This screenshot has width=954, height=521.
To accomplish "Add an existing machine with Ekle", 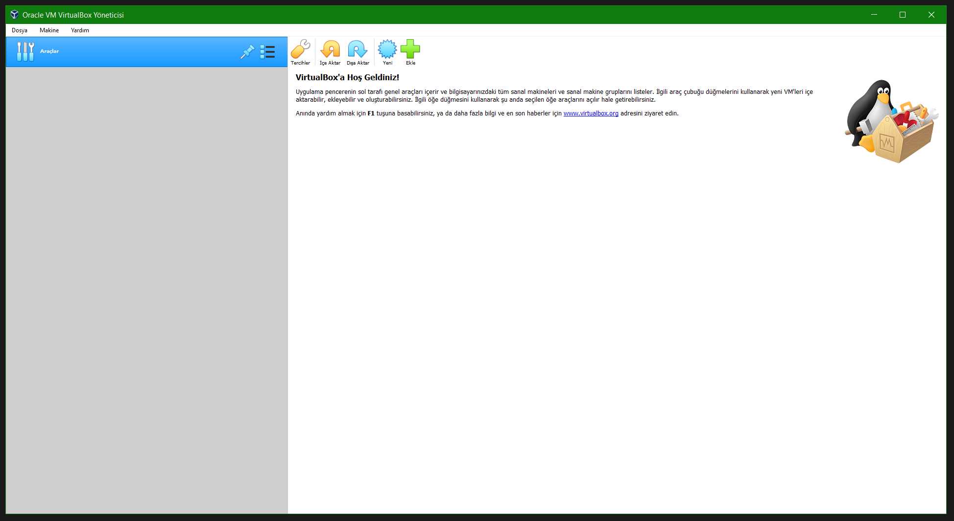I will [410, 52].
